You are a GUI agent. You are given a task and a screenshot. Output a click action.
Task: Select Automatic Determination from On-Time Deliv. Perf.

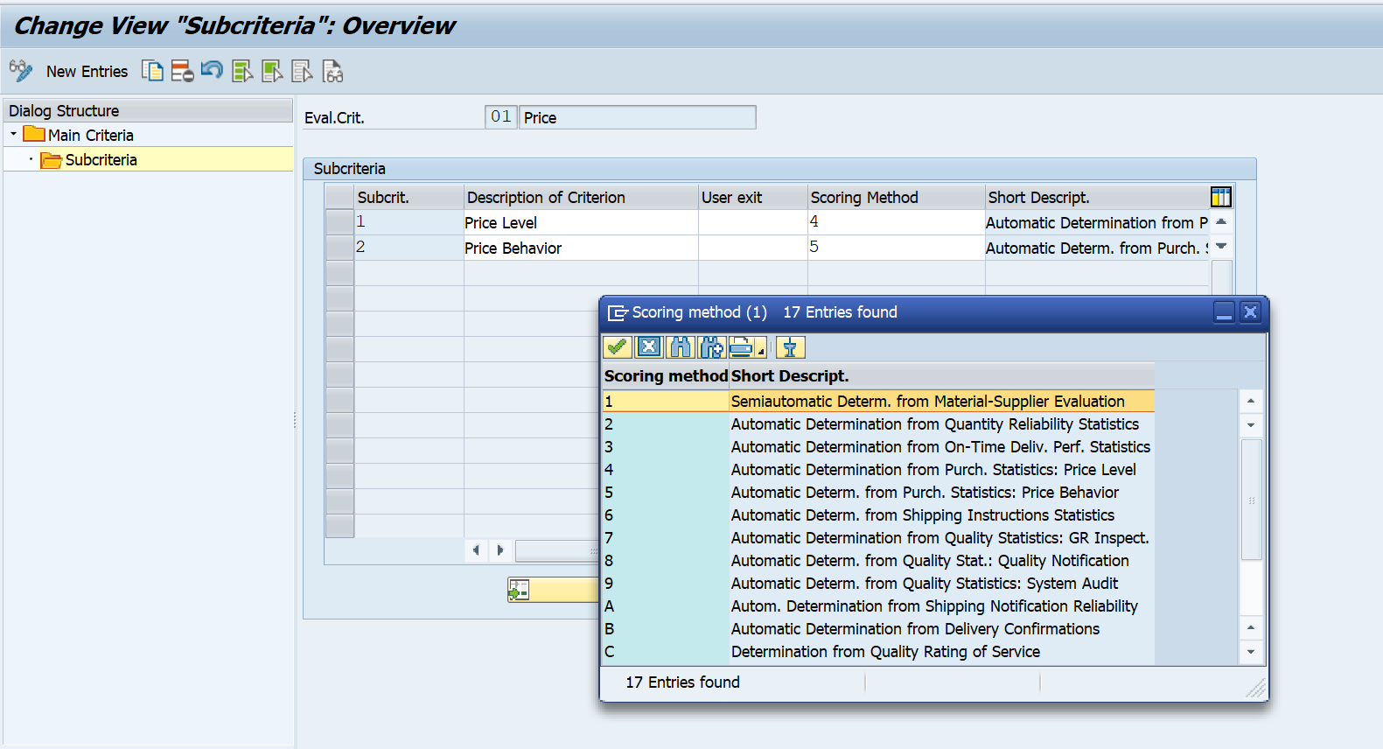click(x=940, y=447)
